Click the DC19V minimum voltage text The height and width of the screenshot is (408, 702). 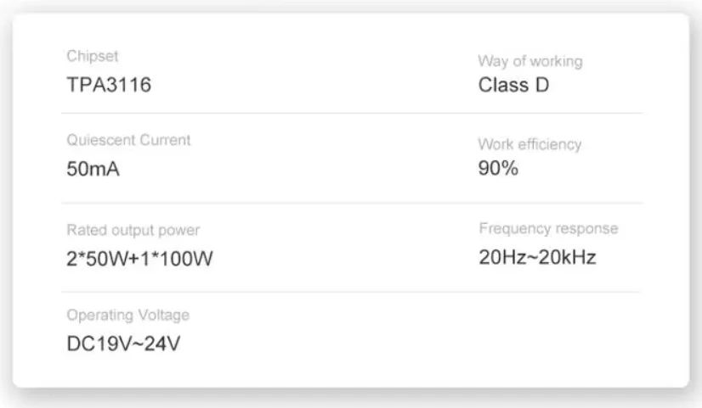99,345
